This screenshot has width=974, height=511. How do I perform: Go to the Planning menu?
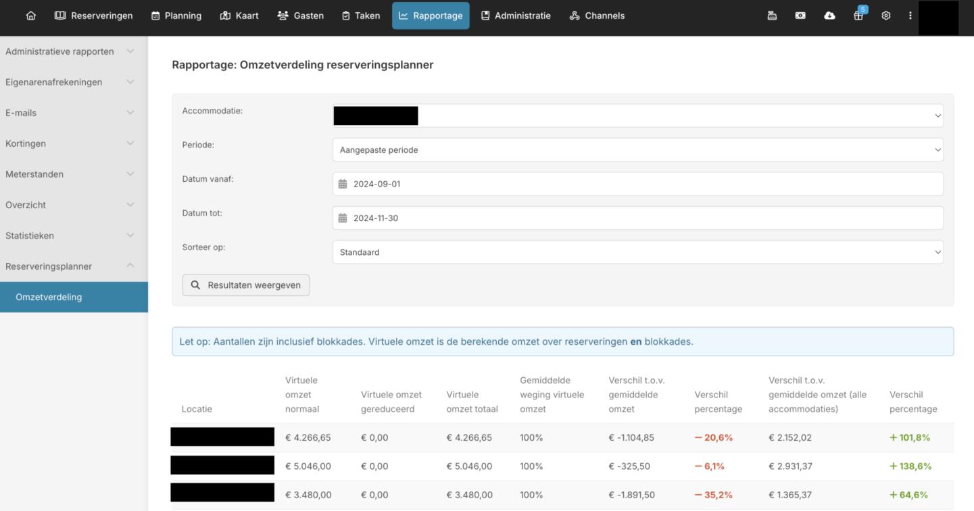tap(176, 16)
